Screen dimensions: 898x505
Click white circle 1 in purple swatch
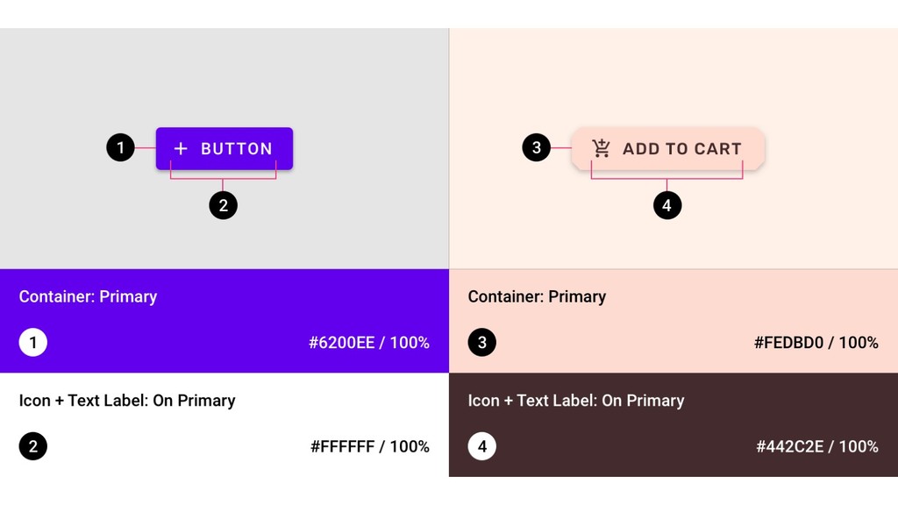click(x=33, y=343)
